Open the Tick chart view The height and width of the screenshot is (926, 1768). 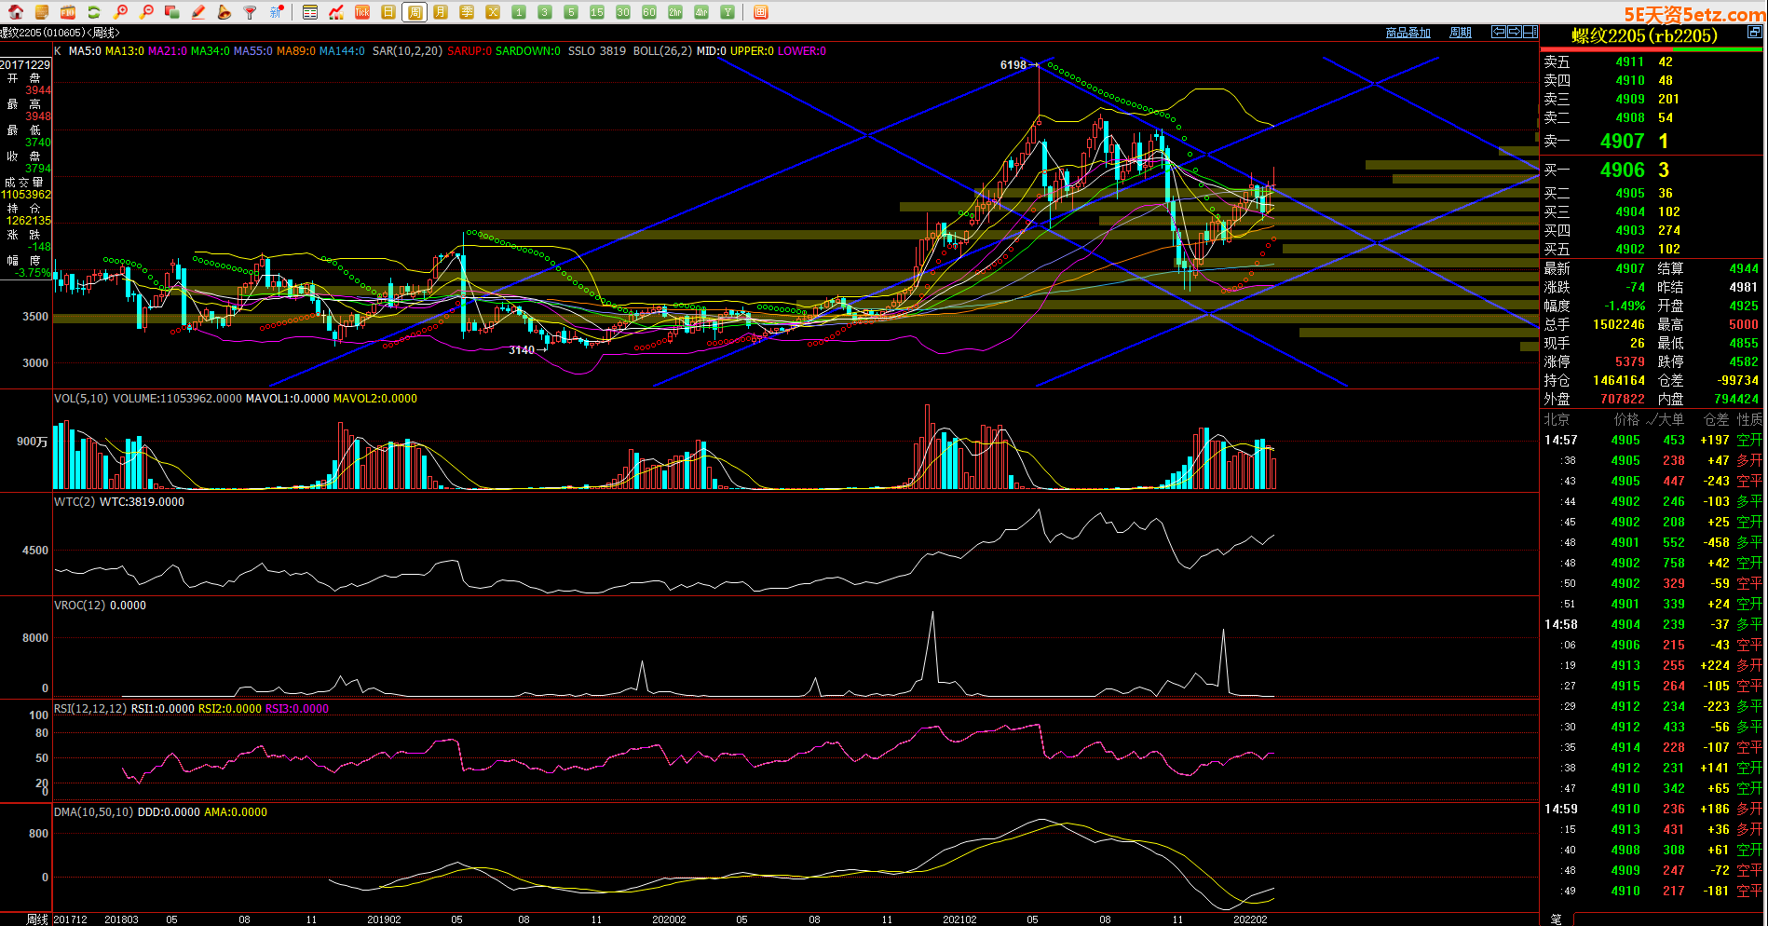pos(362,12)
